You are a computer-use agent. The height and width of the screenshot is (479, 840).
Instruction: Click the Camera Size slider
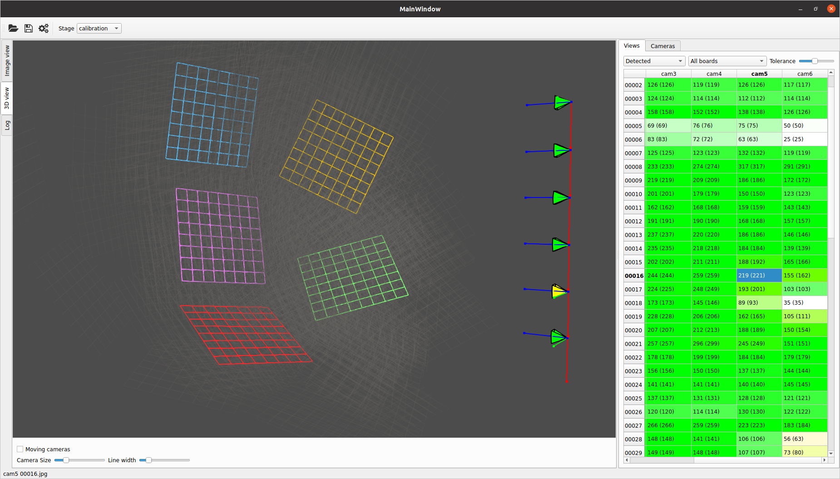click(79, 460)
